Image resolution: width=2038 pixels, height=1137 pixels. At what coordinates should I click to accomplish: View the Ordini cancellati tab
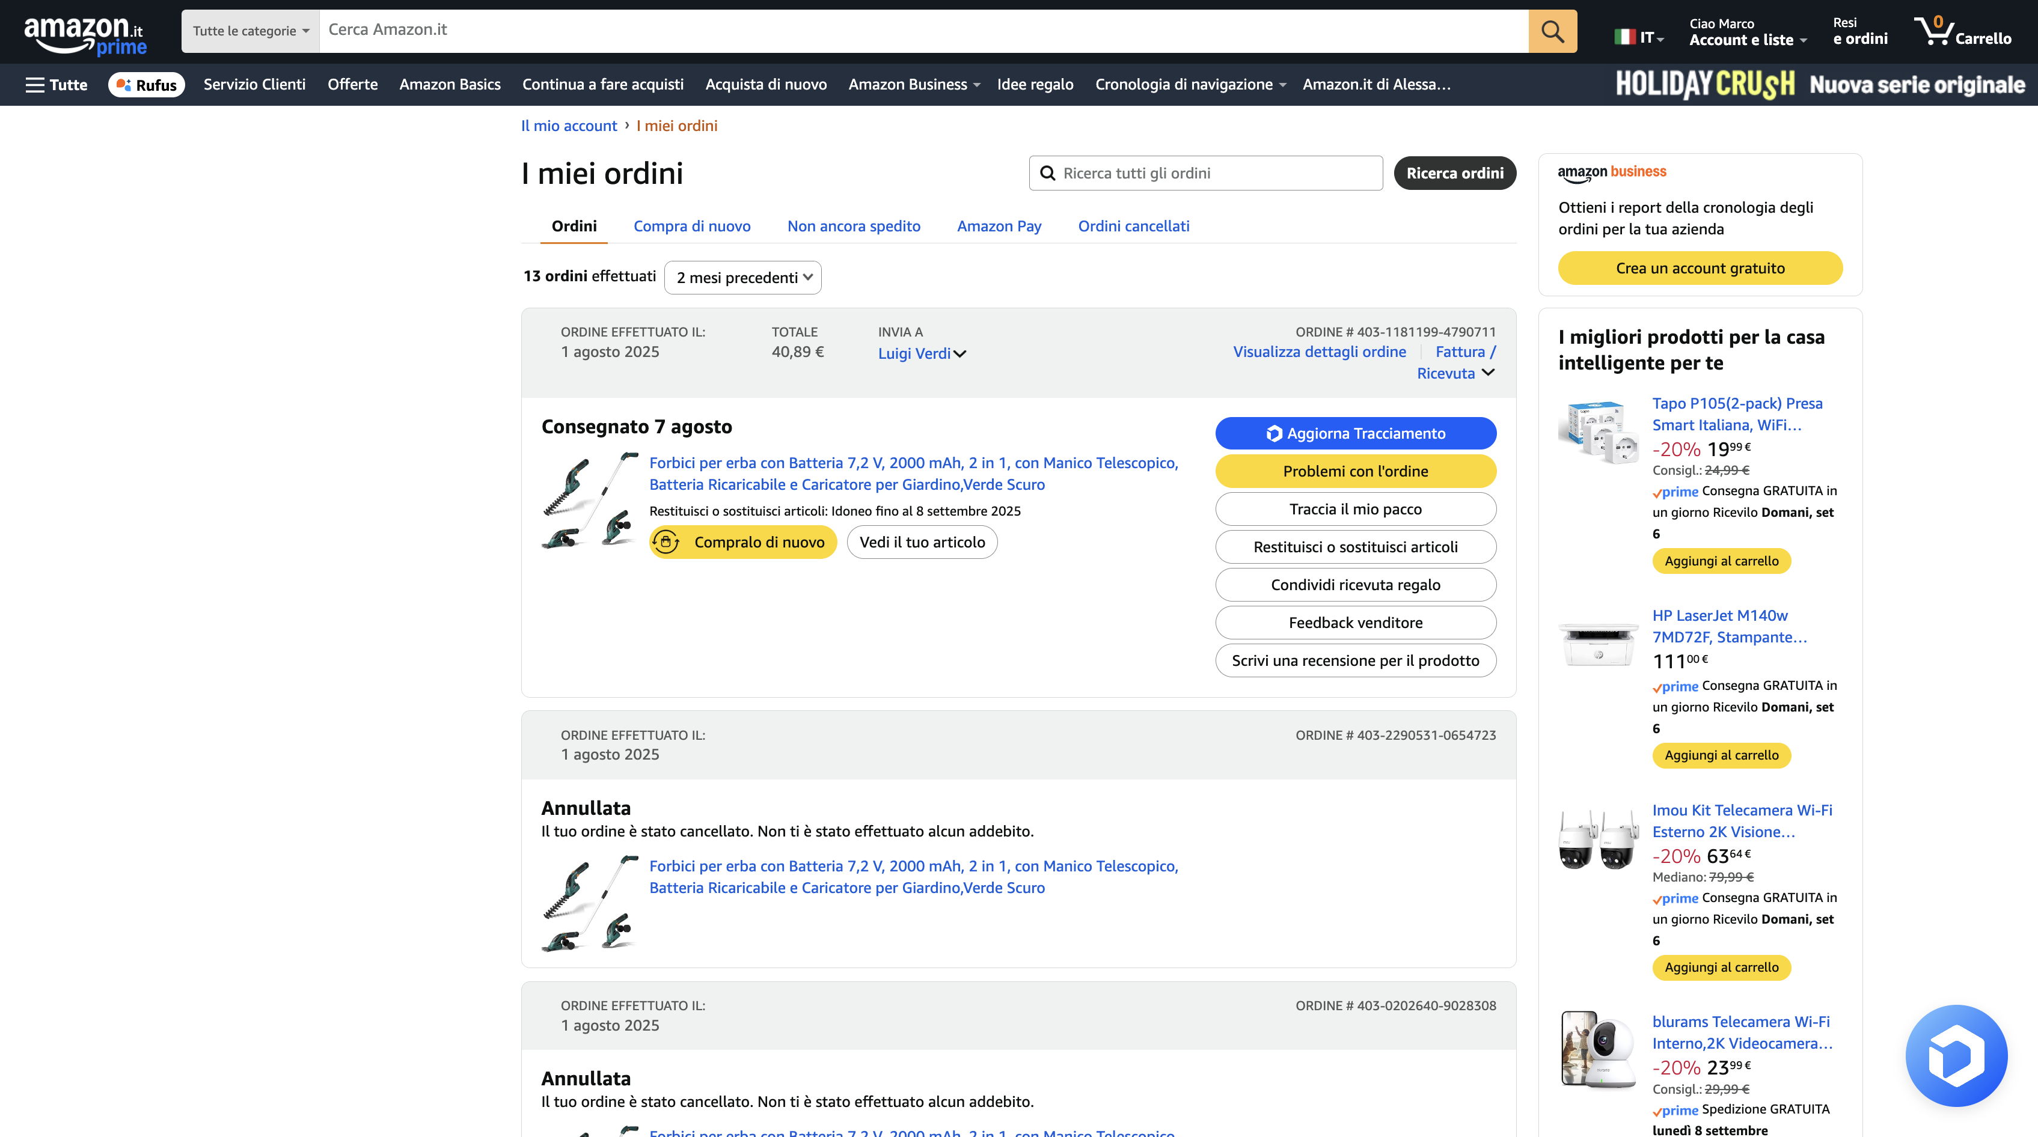[x=1134, y=226]
